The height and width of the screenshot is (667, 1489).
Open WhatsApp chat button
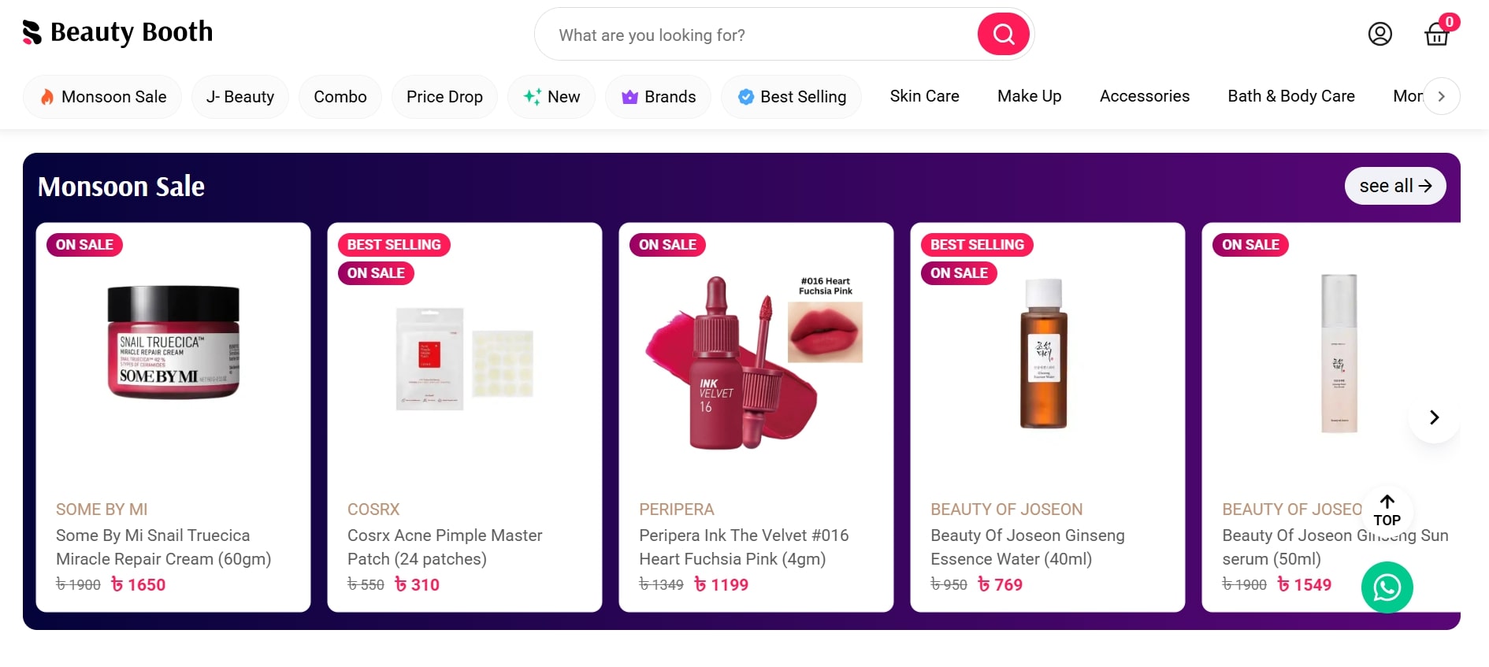click(x=1387, y=587)
